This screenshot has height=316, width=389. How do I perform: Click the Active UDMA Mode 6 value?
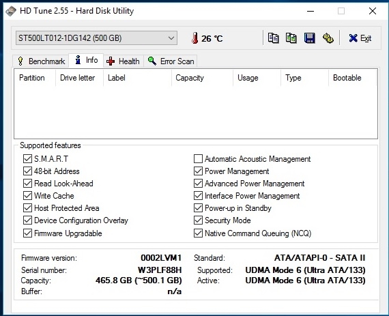305,281
